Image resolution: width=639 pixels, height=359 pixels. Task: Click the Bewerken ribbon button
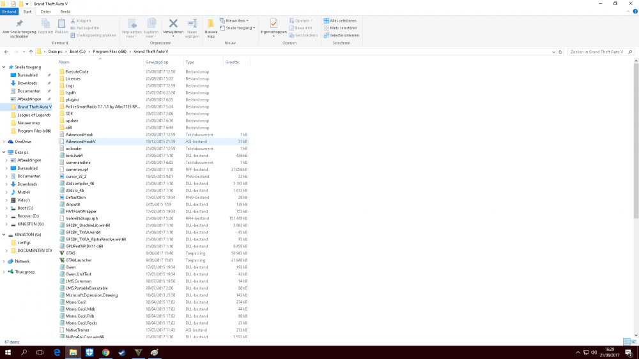[301, 28]
